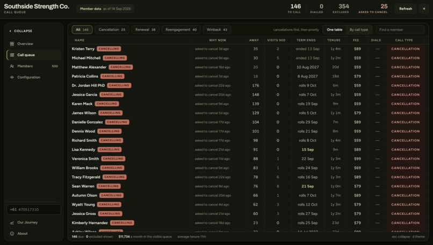This screenshot has height=245, width=433.
Task: Select the All 146 tab
Action: 82,30
